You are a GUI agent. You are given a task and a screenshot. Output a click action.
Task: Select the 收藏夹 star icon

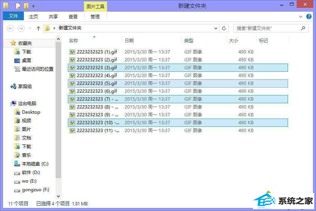(x=13, y=43)
